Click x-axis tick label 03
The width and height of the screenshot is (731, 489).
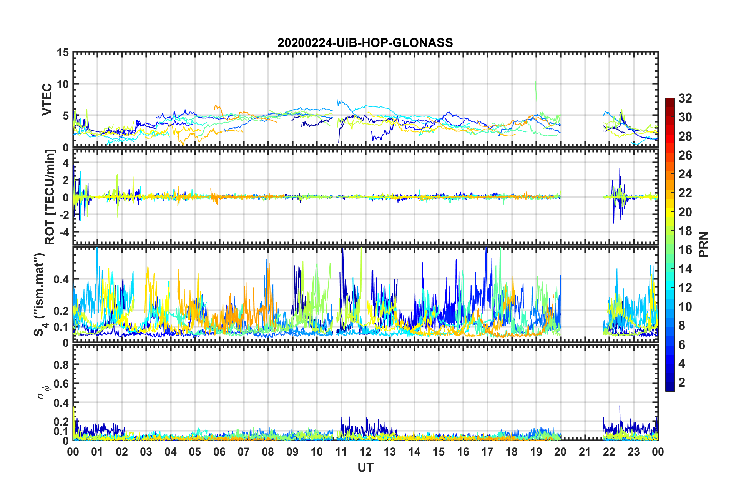146,452
